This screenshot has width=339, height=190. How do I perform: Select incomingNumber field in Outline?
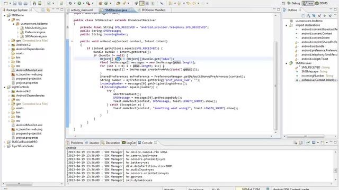315,76
